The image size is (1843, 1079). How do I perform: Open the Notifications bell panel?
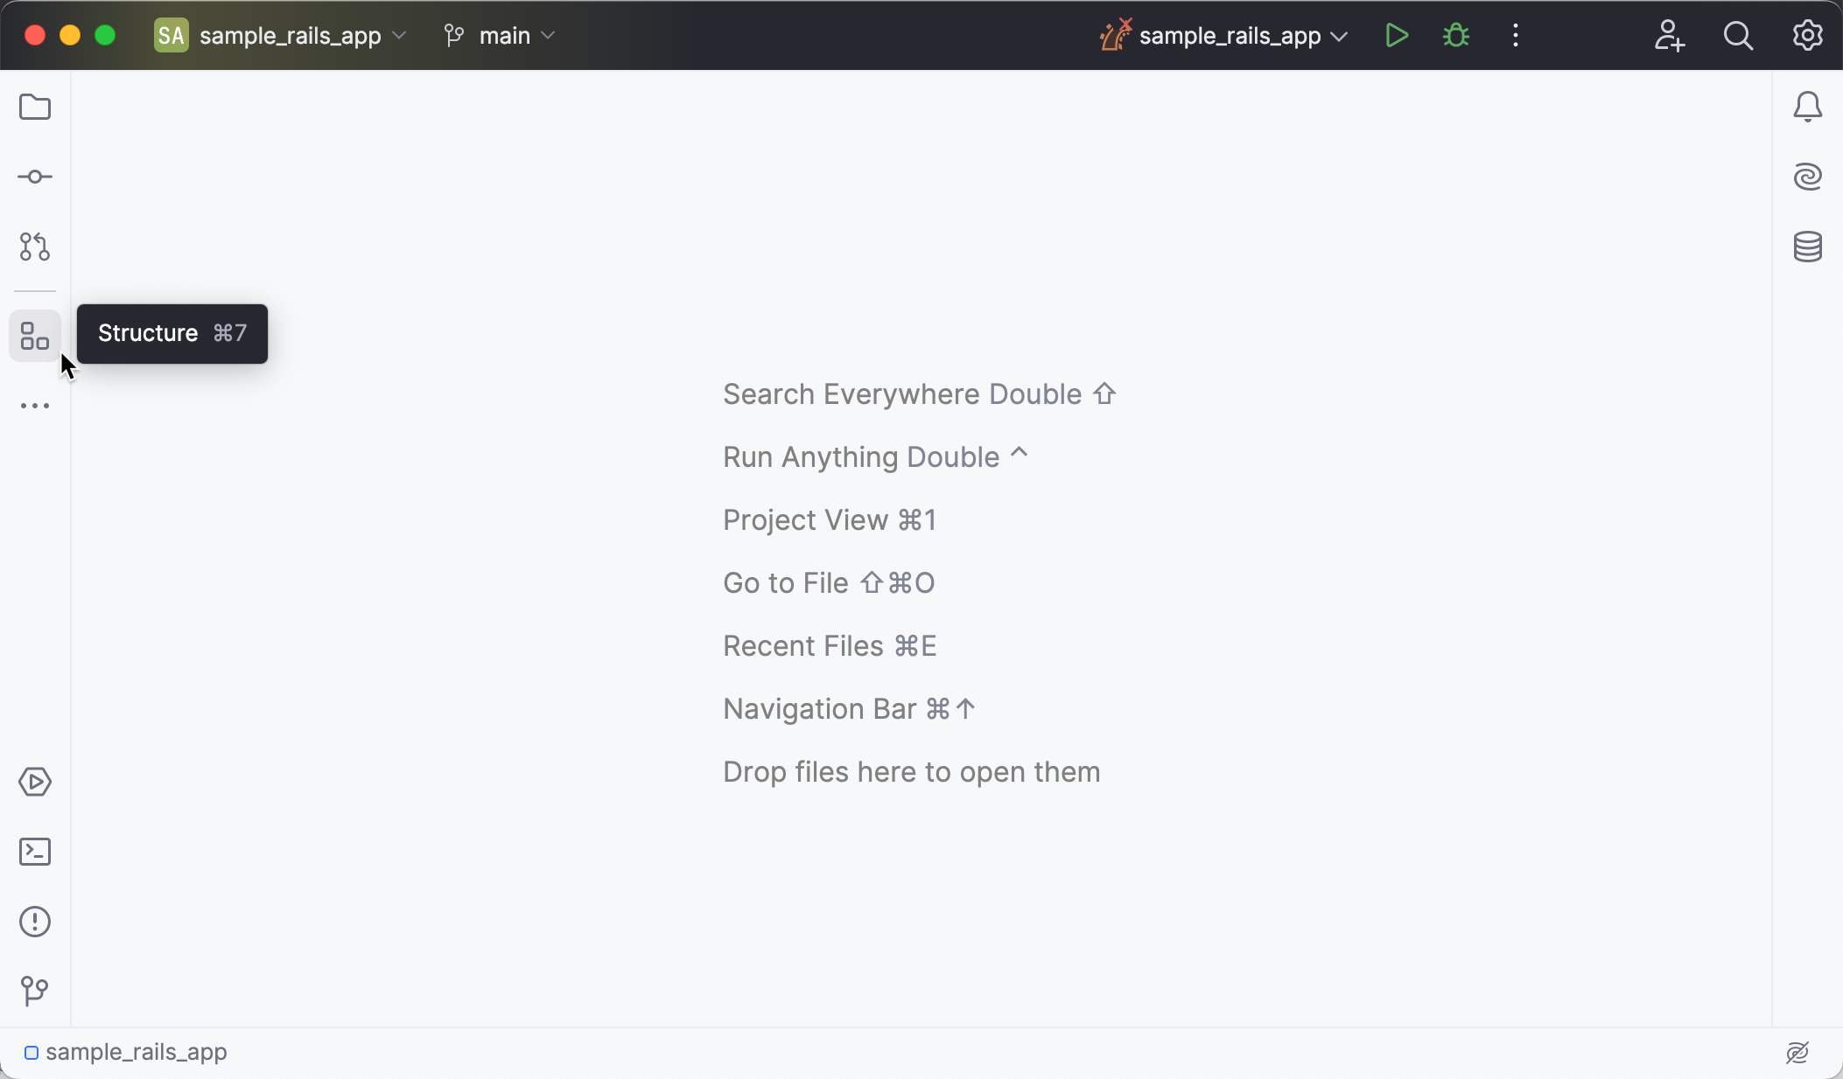tap(1807, 108)
